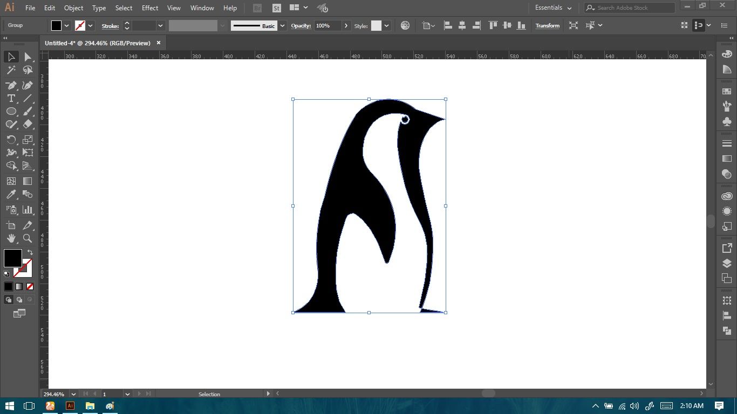This screenshot has width=737, height=414.
Task: Select the Column Graph tool
Action: coord(28,209)
